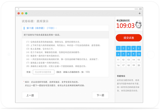Click the 100% battery percentage text
Image resolution: width=160 pixels, height=110 pixels.
136,9
